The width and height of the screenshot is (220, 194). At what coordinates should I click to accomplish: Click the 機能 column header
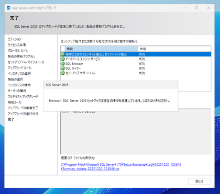tap(101, 49)
